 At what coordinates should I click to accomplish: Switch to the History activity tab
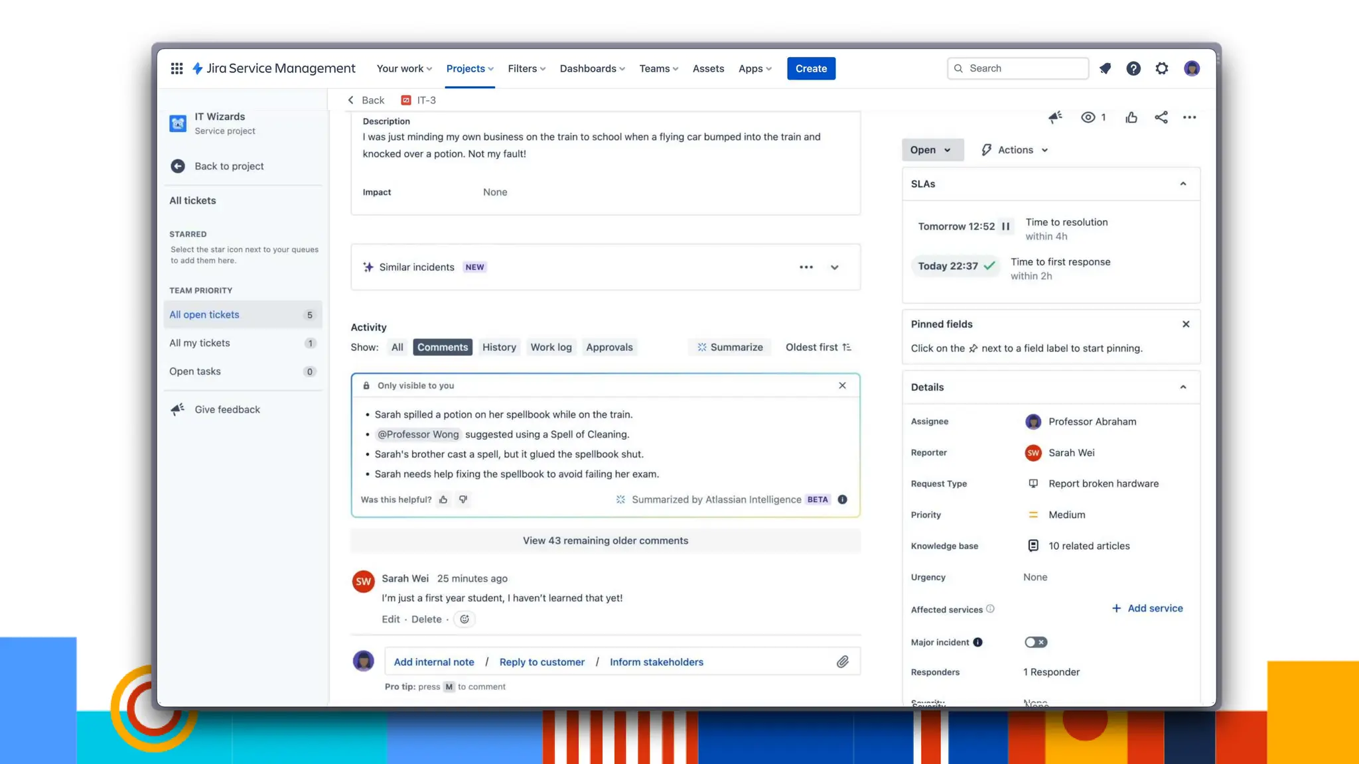pos(499,347)
